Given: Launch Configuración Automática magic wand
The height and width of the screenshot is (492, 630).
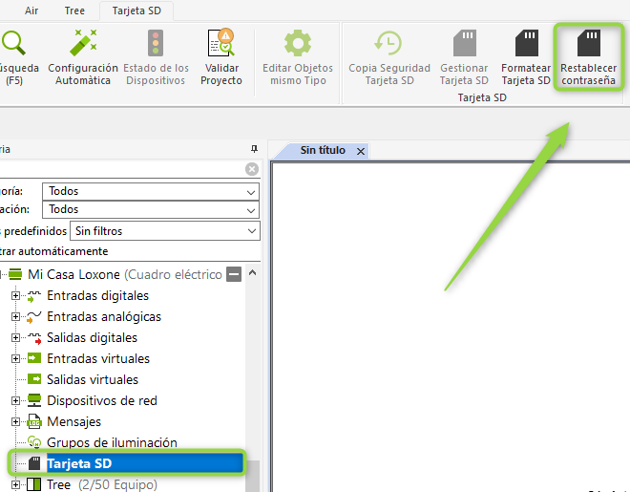Looking at the screenshot, I should click(83, 45).
